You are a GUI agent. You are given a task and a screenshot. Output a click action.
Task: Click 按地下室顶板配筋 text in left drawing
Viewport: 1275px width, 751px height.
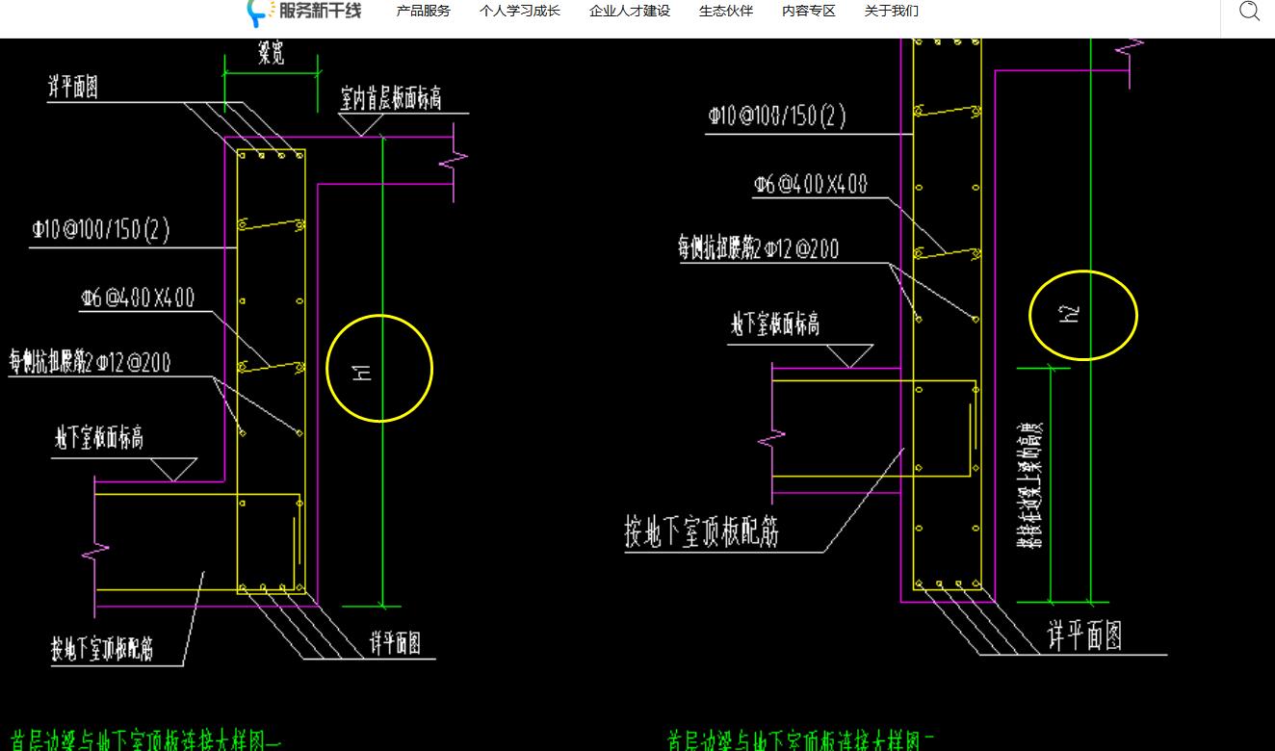102,650
